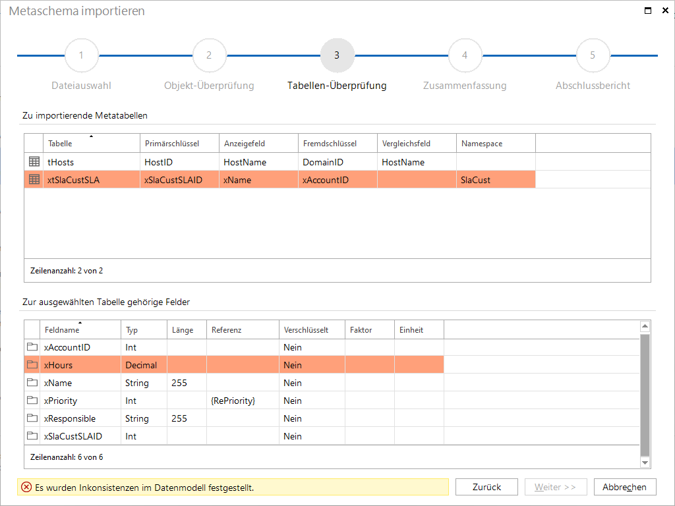Click the fields list scrollbar down arrow

645,463
